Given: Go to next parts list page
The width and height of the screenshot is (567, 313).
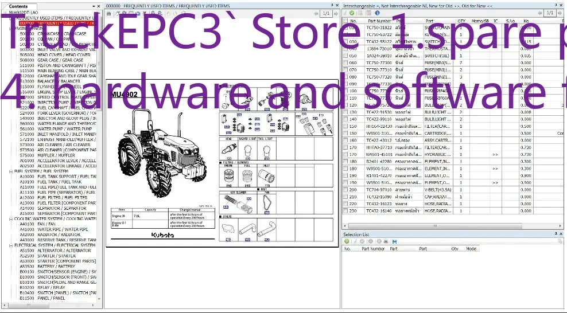Looking at the screenshot, I should click(x=560, y=13).
